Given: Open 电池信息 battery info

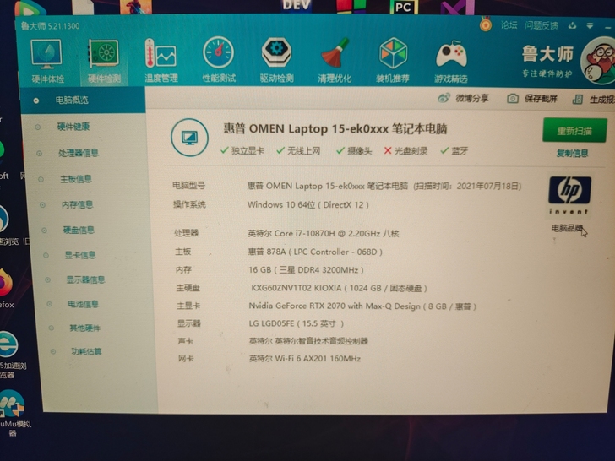Looking at the screenshot, I should click(83, 304).
